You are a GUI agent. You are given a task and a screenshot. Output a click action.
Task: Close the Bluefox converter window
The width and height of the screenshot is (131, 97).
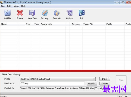coord(129,2)
